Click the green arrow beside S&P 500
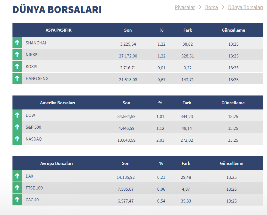The height and width of the screenshot is (215, 267). 17,127
